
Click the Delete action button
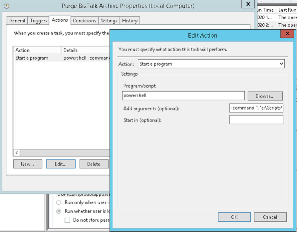[x=94, y=164]
